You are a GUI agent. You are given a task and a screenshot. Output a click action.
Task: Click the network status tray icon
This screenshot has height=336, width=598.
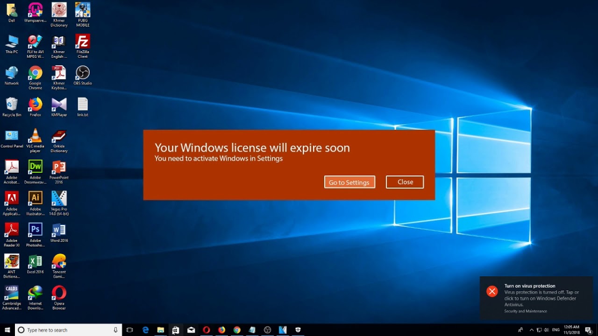539,330
